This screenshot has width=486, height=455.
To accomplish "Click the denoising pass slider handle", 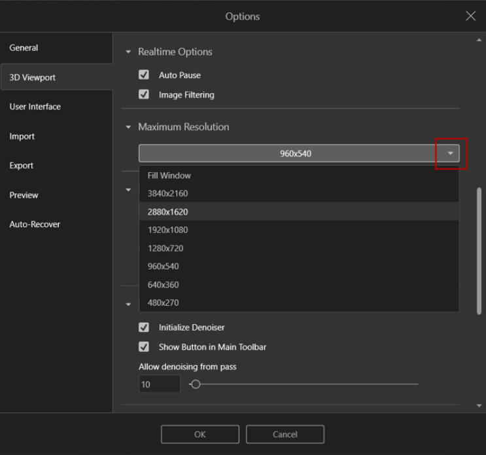I will [195, 384].
